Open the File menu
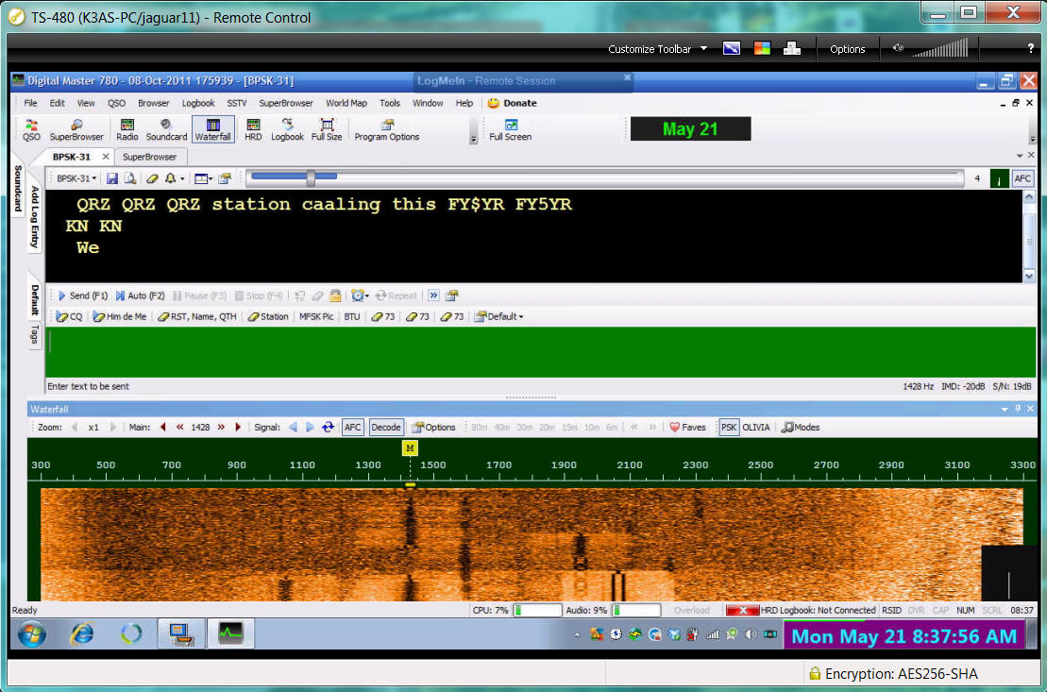 (31, 103)
